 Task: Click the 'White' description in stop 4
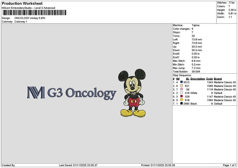coord(194,93)
